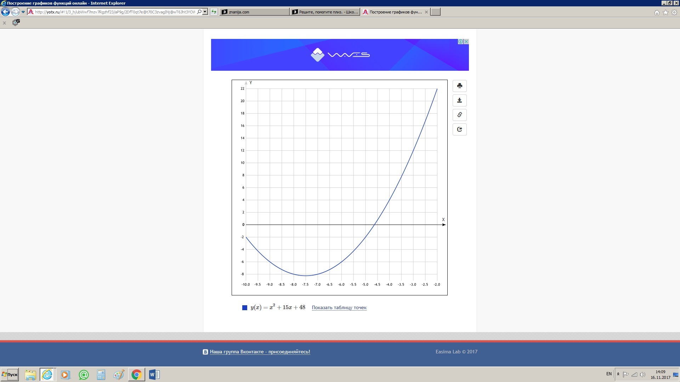The width and height of the screenshot is (680, 382).
Task: Open the IE tools gear menu
Action: pyautogui.click(x=674, y=12)
